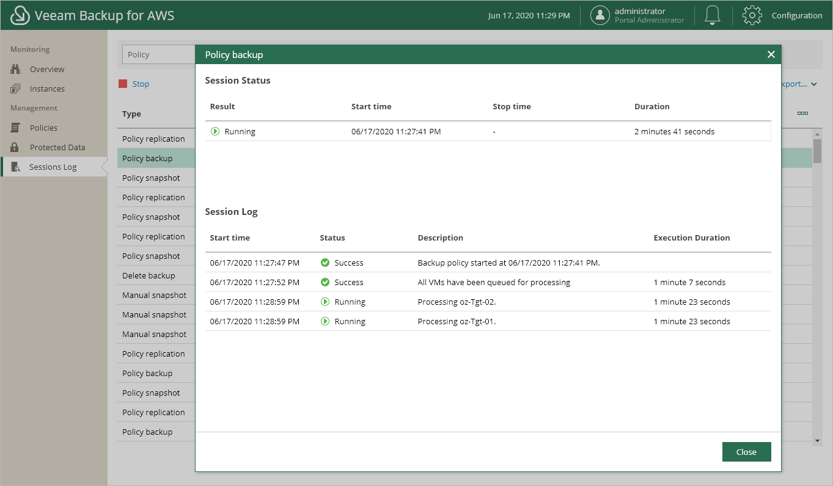Click the administrator user avatar icon
This screenshot has width=833, height=486.
[x=600, y=15]
